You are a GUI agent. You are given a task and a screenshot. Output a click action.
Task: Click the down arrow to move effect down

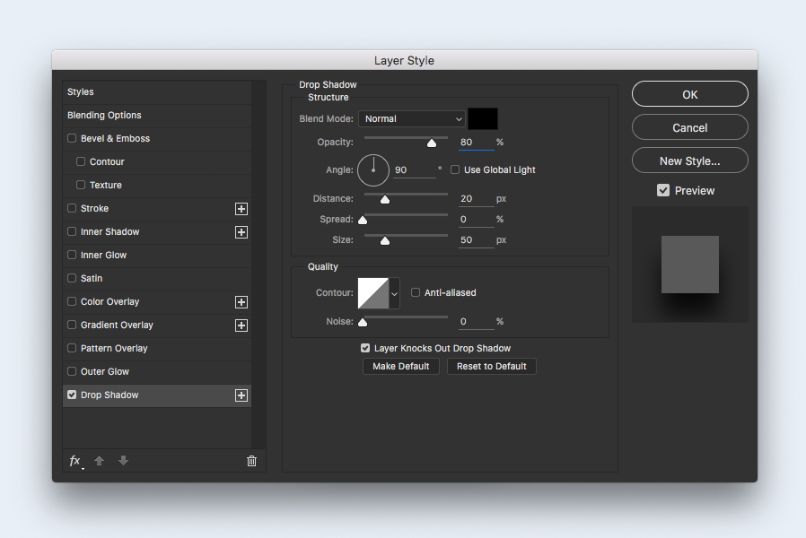(x=123, y=461)
